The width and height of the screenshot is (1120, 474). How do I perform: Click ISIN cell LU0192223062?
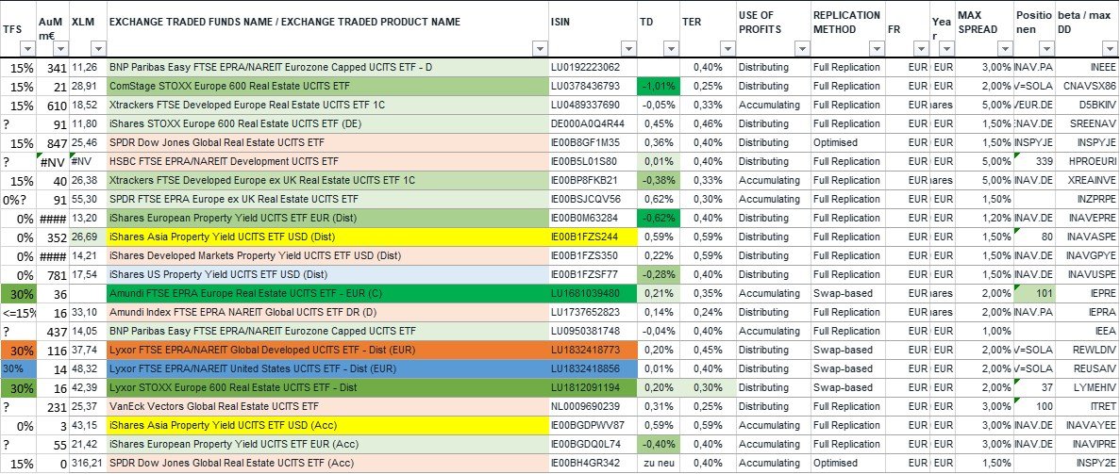pos(591,67)
